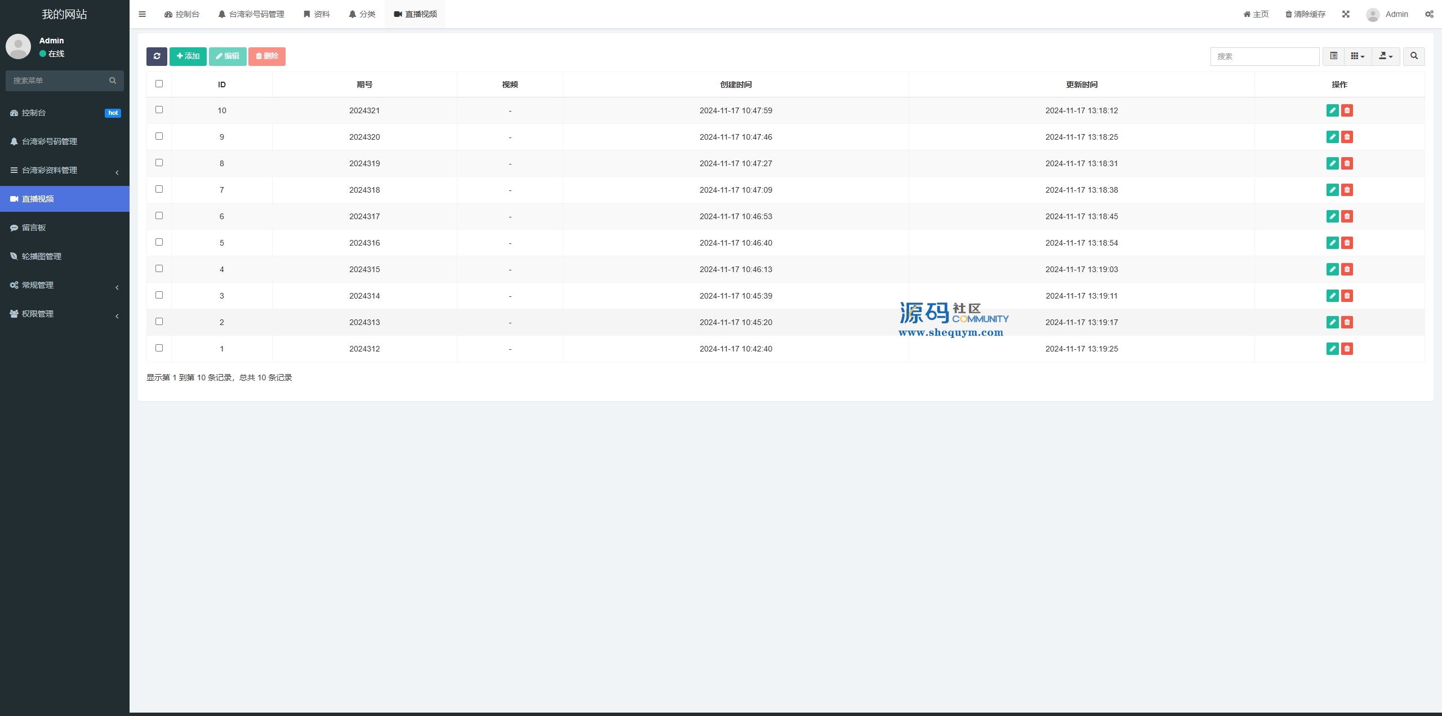This screenshot has height=716, width=1442.
Task: Click the edit pencil icon for period 2024321
Action: click(x=1332, y=110)
